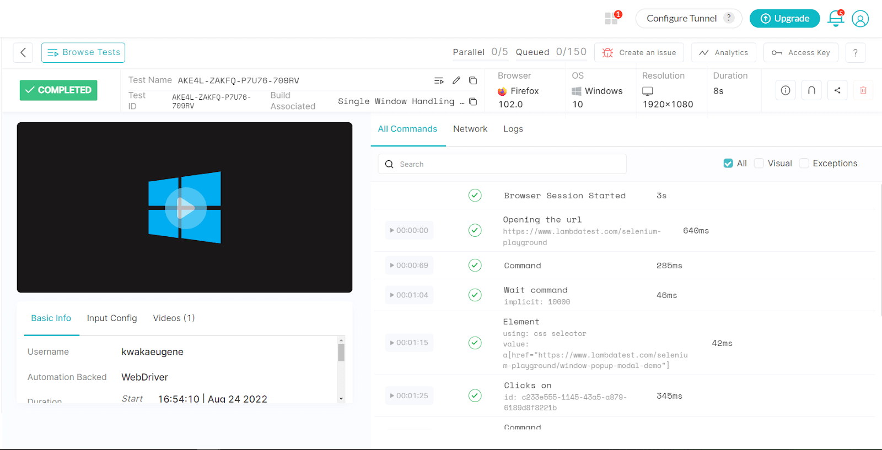
Task: Switch to the Network tab
Action: (x=470, y=129)
